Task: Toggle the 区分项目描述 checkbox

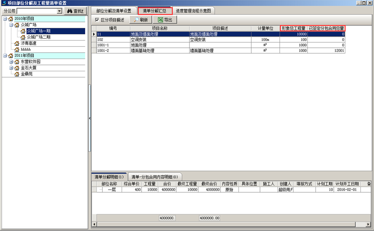Action: tap(97, 20)
